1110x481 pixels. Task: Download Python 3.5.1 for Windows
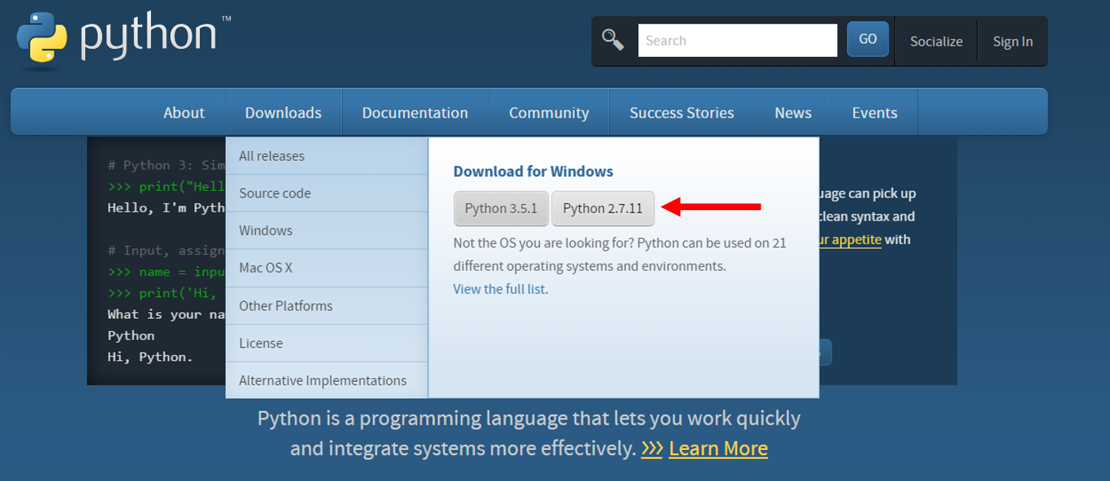pyautogui.click(x=501, y=209)
